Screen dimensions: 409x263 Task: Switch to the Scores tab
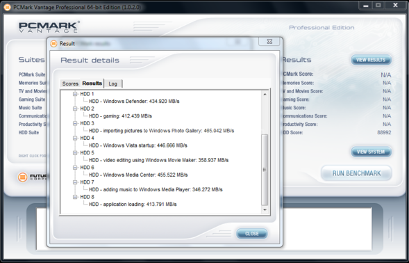(x=70, y=83)
